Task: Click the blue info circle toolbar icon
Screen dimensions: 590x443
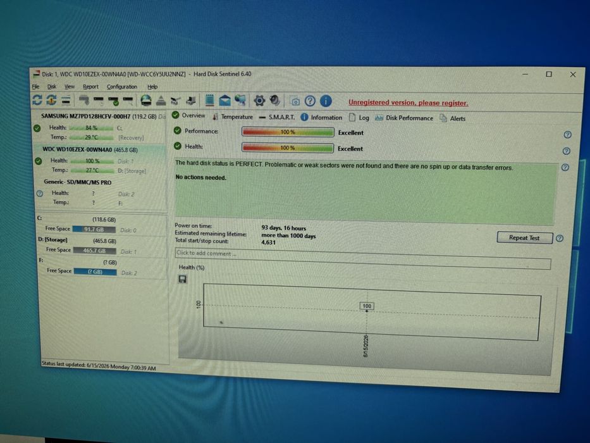Action: [x=326, y=101]
